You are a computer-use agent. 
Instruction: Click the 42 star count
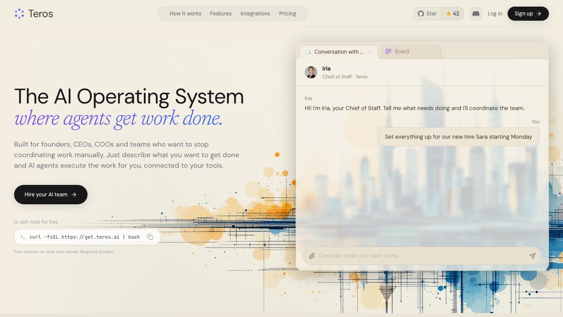pos(452,14)
